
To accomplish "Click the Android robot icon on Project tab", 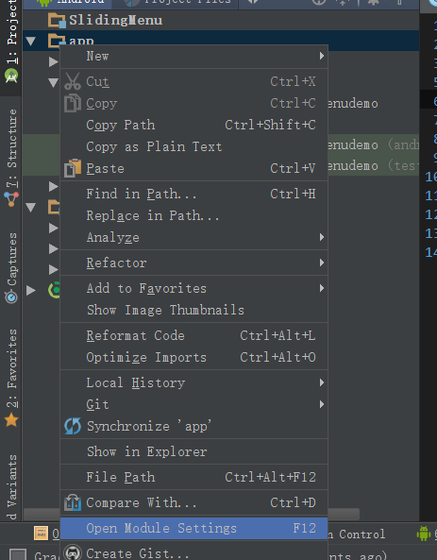I will 11,76.
